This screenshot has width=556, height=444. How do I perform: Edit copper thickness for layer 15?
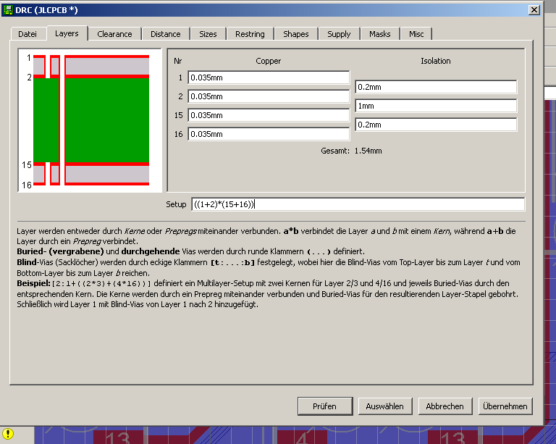[269, 115]
